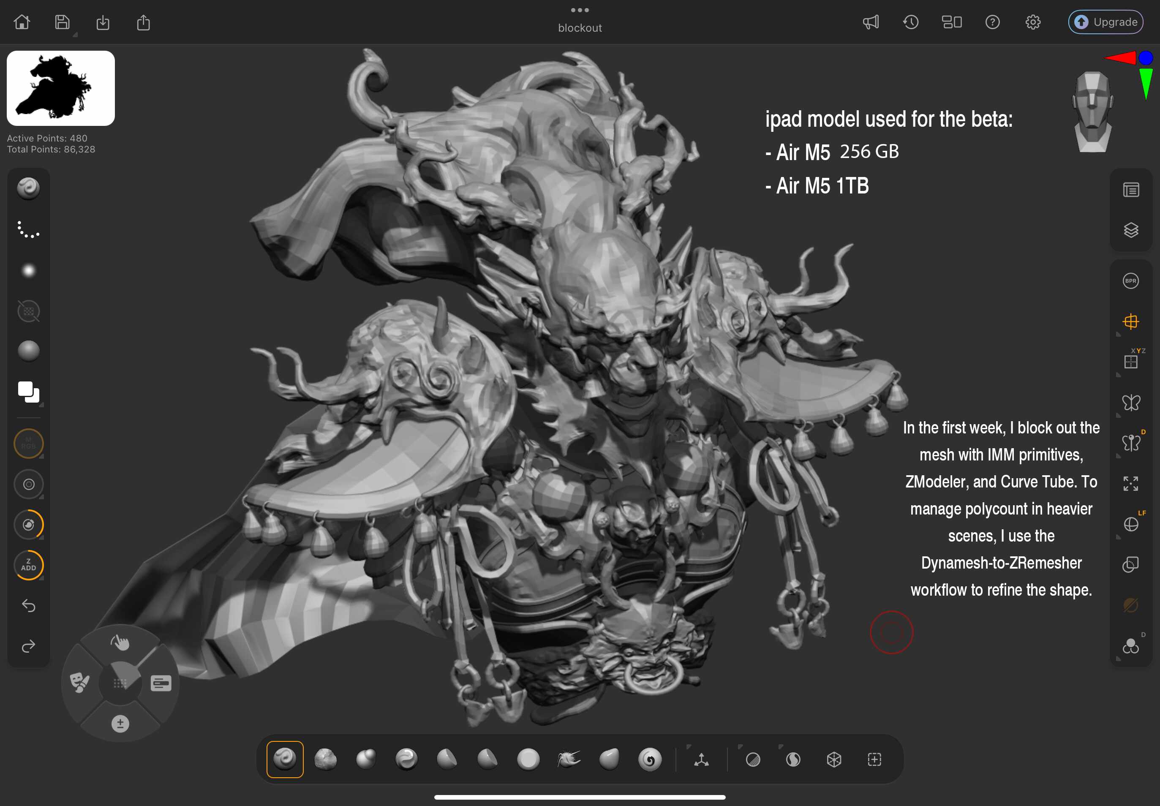Toggle perspective floor grid orange icon

1131,321
